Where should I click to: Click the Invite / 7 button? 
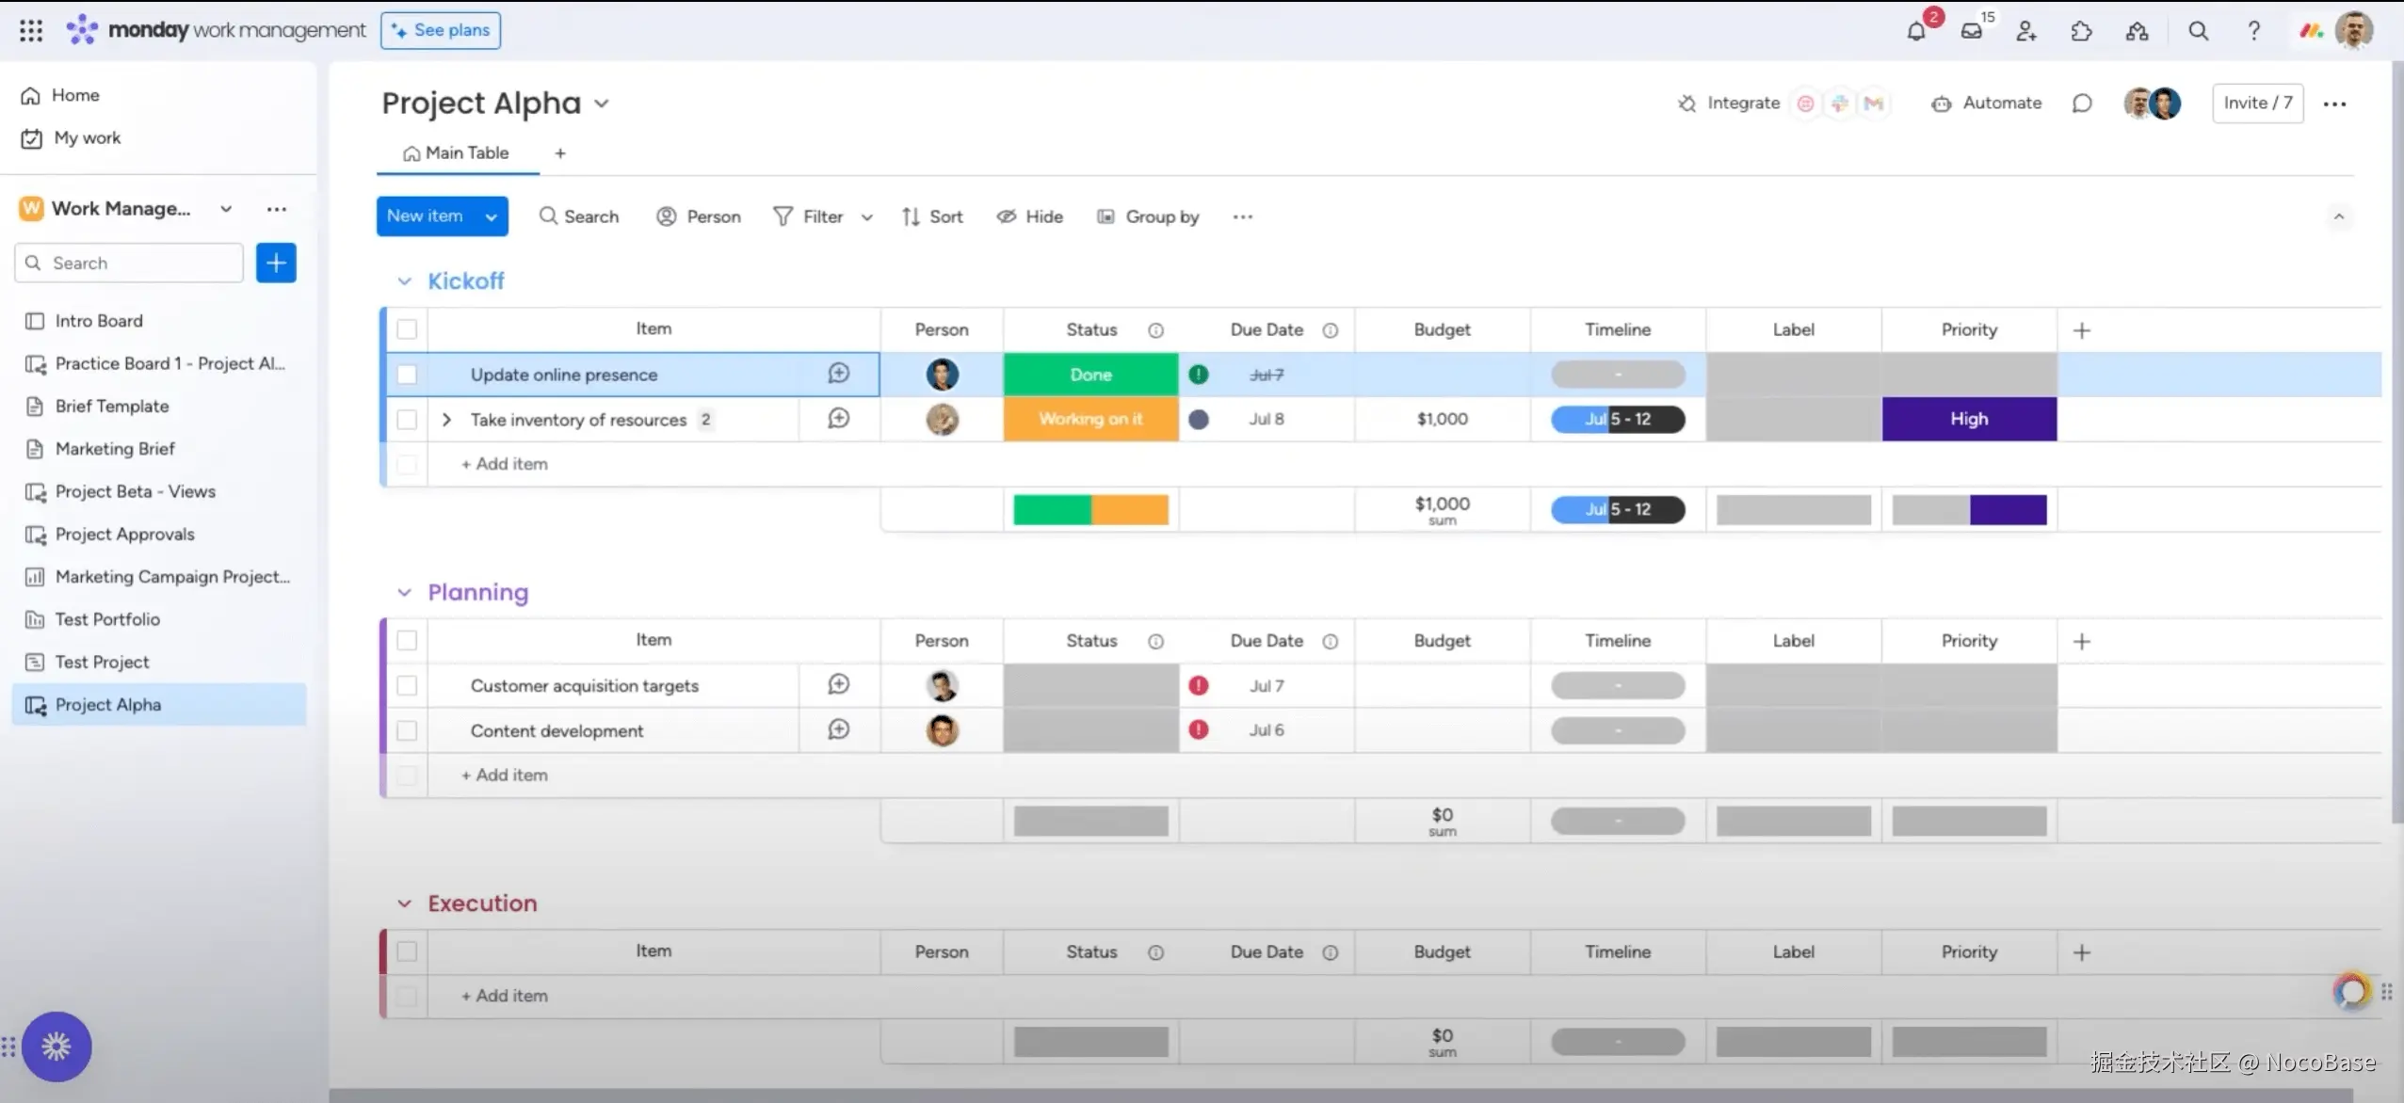click(2257, 104)
